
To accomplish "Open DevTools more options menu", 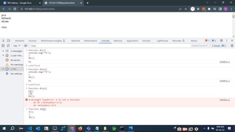I will click(x=227, y=41).
